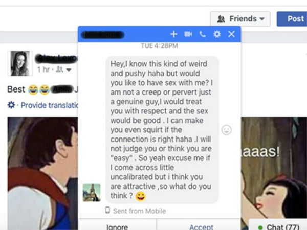
Task: React to message with smiley icon
Action: point(227,130)
